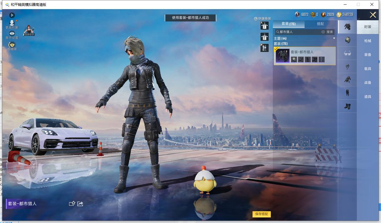Click the 快捷换装 help question mark
Image resolution: width=381 pixels, height=223 pixels.
pos(256,19)
